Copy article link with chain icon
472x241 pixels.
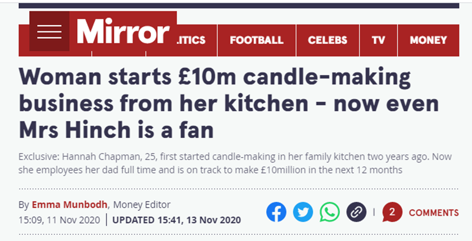357,212
